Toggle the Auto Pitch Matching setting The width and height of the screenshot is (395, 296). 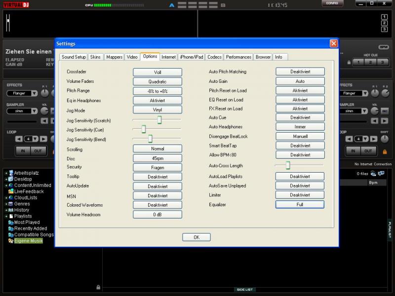pyautogui.click(x=300, y=72)
